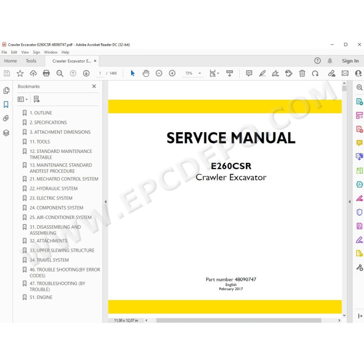
Task: Switch to the Home tab
Action: (10, 61)
